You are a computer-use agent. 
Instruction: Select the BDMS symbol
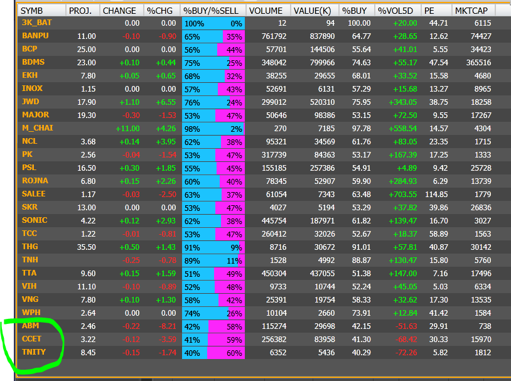click(33, 62)
